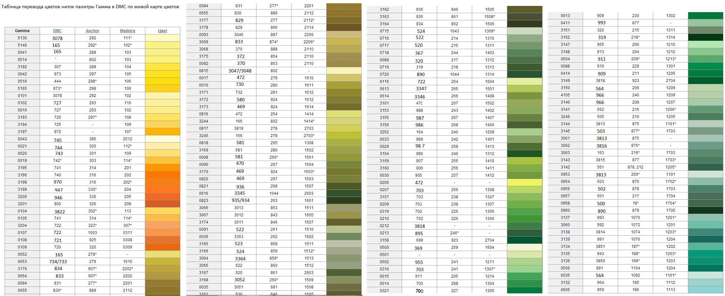Select Gamma code 3252 cell
725x296 pixels.
pyautogui.click(x=384, y=132)
